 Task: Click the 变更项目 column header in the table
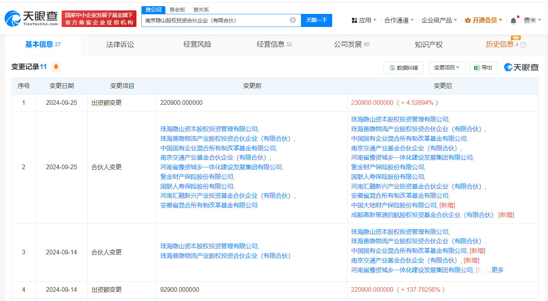122,86
